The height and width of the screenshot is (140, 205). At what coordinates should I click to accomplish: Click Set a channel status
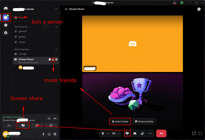(28, 63)
